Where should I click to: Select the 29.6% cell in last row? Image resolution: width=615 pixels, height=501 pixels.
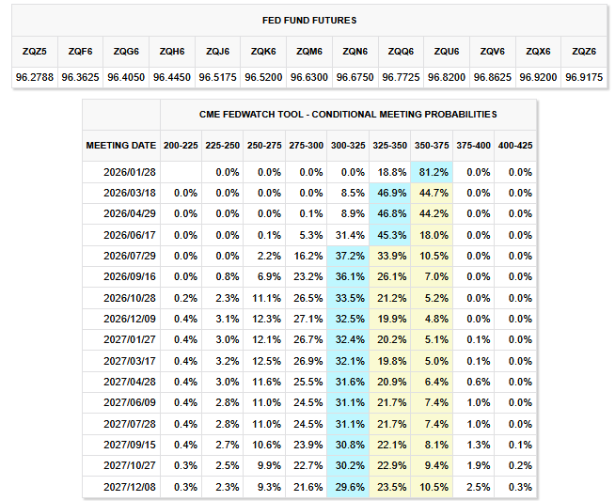[348, 487]
